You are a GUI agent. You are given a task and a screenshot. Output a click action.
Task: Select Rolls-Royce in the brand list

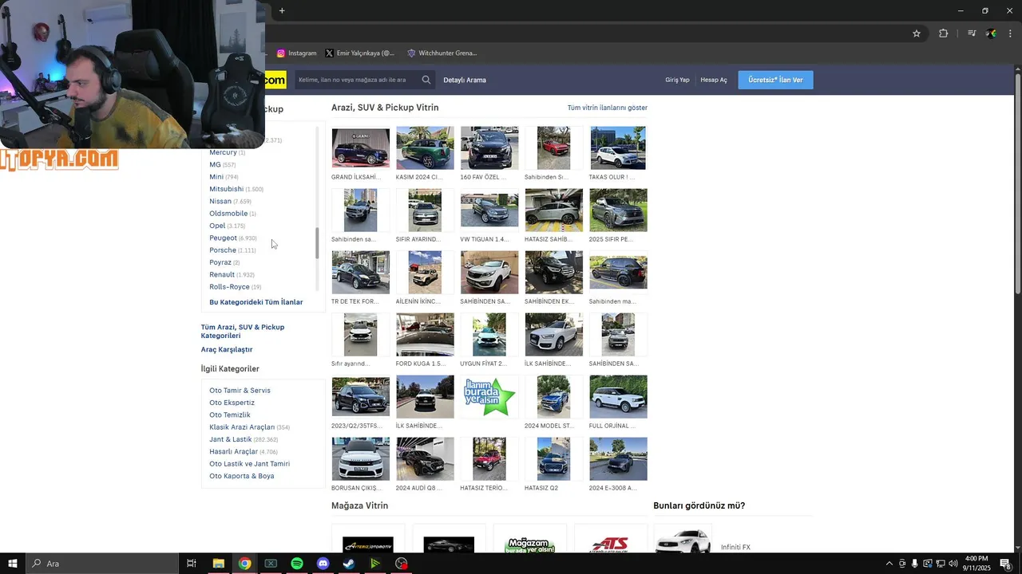[229, 287]
